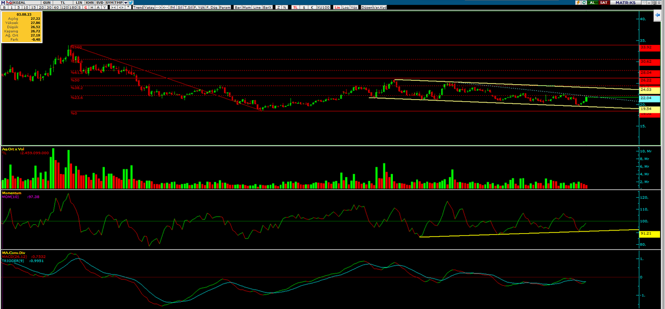Viewport: 665px width, 309px height.
Task: Select the H weekly period button
Action: click(92, 7)
